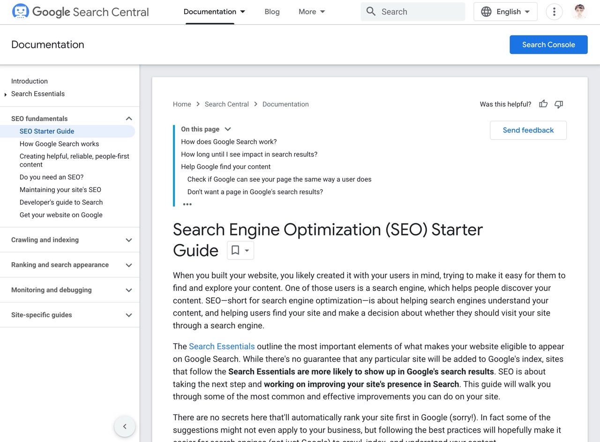600x442 pixels.
Task: Click the Documentation breadcrumb link
Action: click(285, 104)
